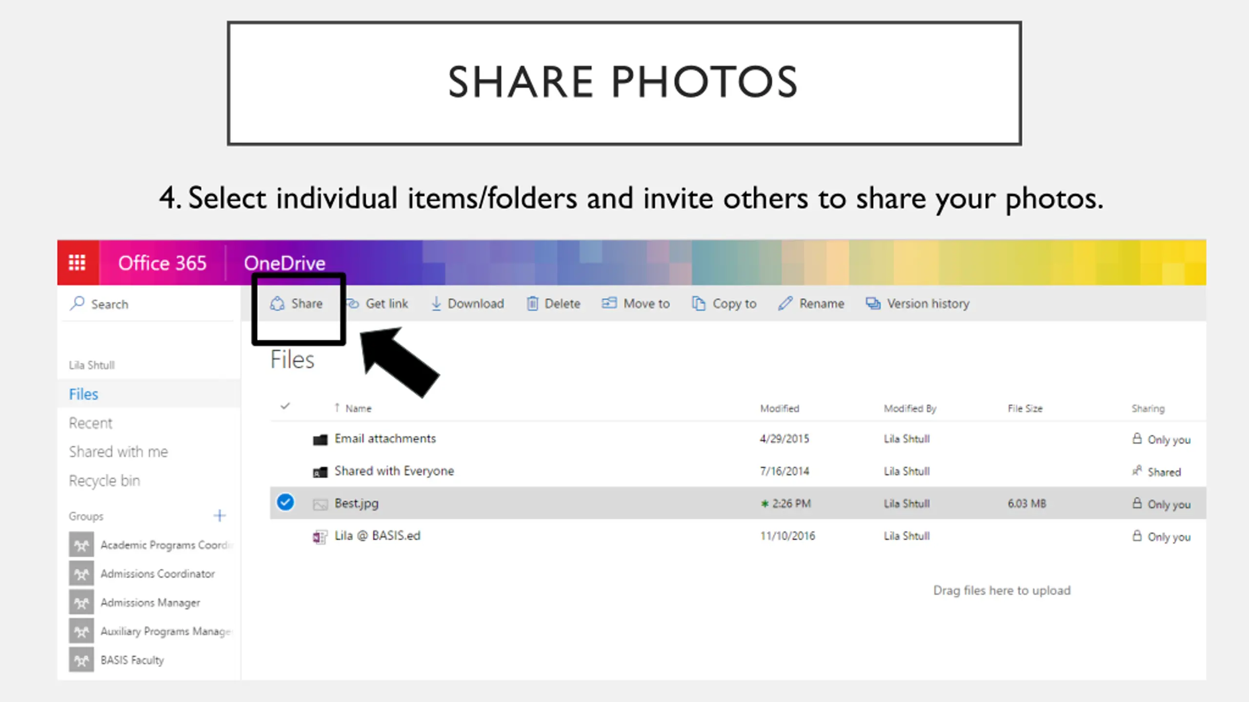The height and width of the screenshot is (702, 1249).
Task: Click the Shared with Everyone folder icon
Action: tap(320, 472)
